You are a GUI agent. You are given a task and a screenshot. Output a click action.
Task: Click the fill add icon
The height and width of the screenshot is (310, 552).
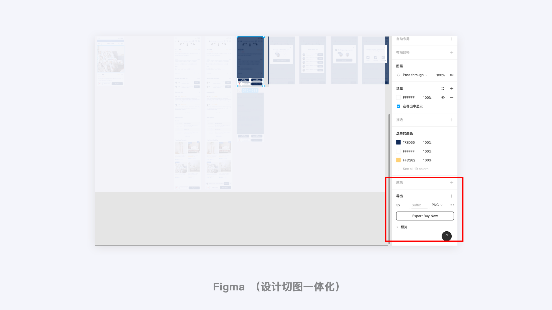452,88
